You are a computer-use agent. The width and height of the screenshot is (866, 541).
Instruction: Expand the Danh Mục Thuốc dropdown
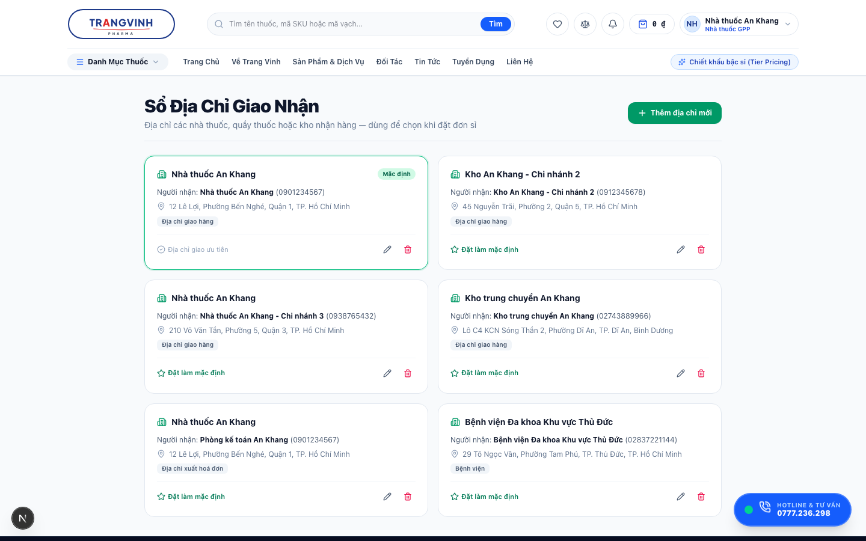[118, 62]
